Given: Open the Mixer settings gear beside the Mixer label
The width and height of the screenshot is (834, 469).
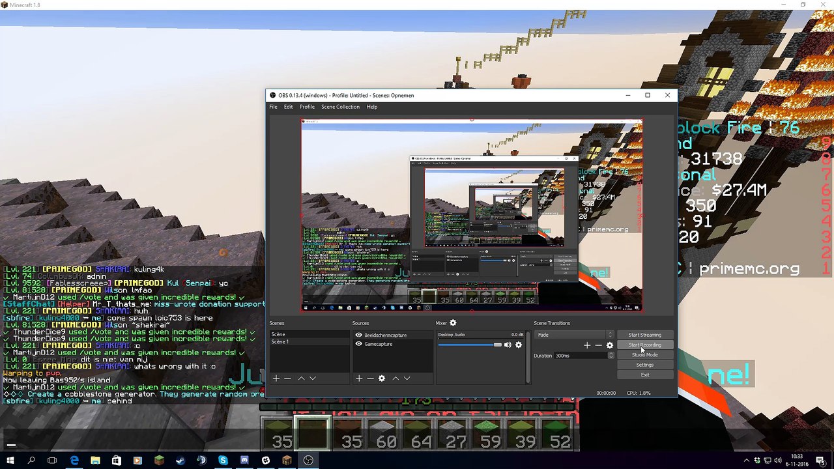Looking at the screenshot, I should coord(453,323).
